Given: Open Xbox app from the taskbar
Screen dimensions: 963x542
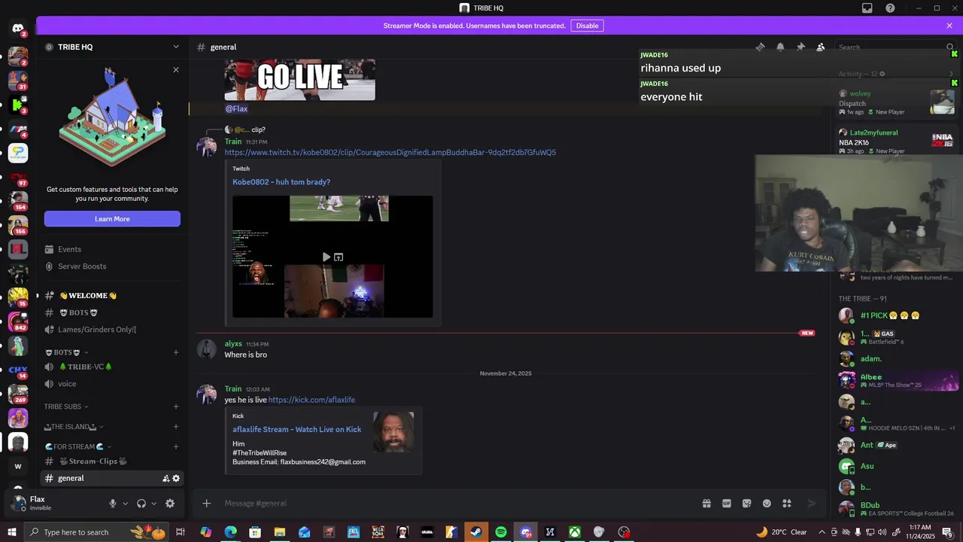Looking at the screenshot, I should [x=574, y=532].
